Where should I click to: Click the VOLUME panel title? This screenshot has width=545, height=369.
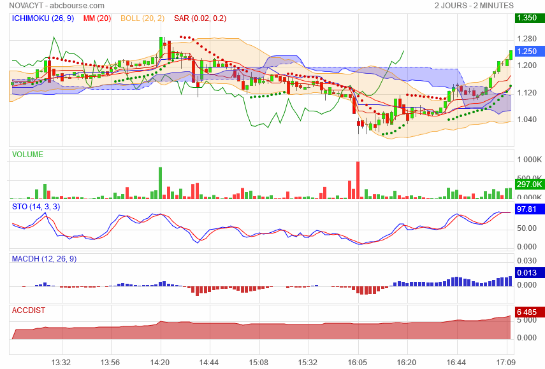point(27,155)
